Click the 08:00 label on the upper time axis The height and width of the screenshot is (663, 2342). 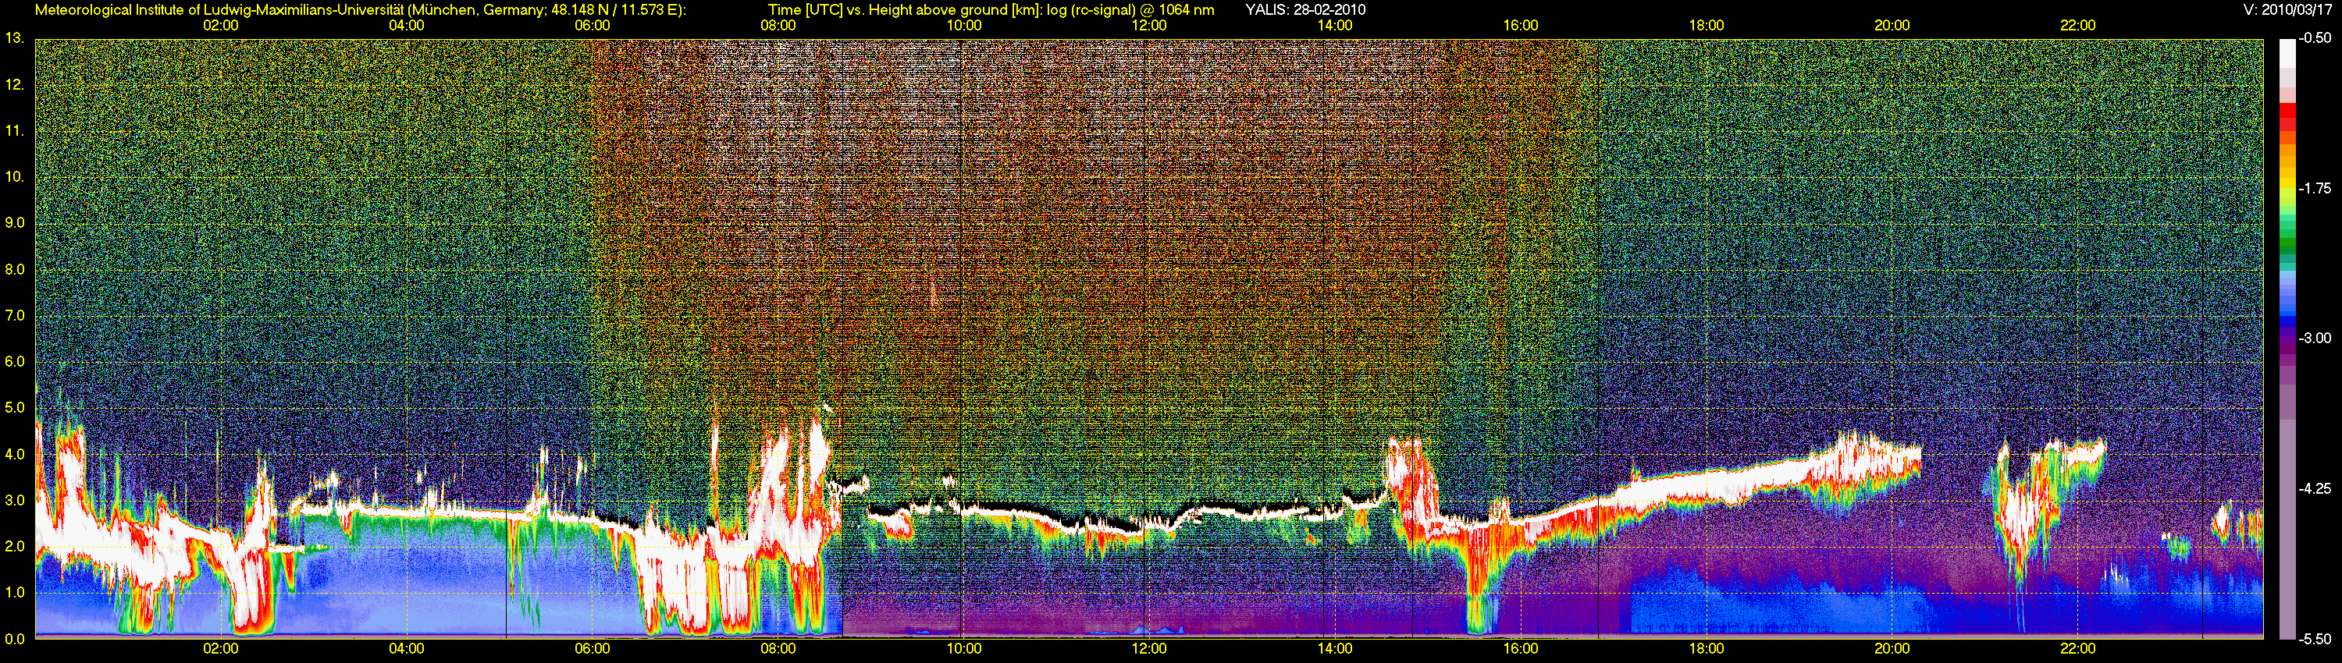pyautogui.click(x=778, y=26)
